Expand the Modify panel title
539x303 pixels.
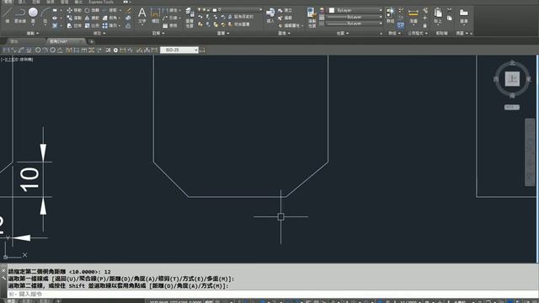(x=99, y=34)
